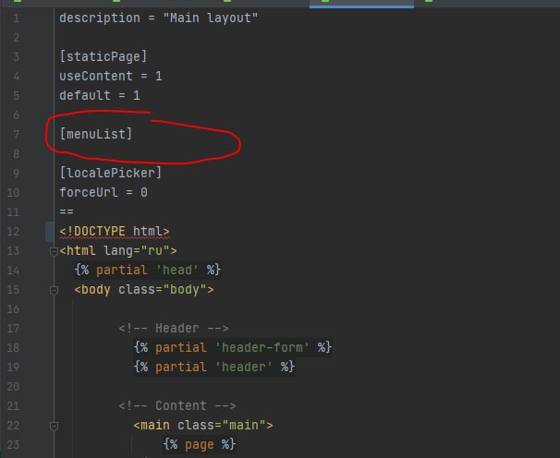Image resolution: width=560 pixels, height=458 pixels.
Task: Select line number 7 in the gutter
Action: (16, 135)
